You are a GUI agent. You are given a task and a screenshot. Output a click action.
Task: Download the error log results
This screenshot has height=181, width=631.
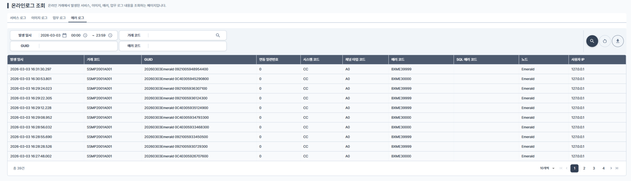point(618,41)
